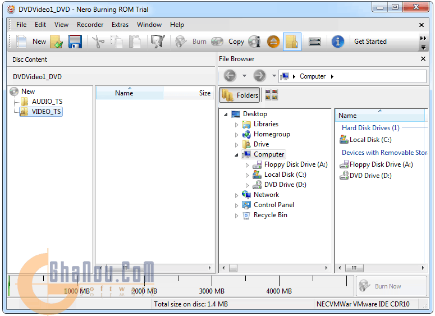Click the drive list icon beside File Browser
The image size is (435, 316).
tap(315, 42)
